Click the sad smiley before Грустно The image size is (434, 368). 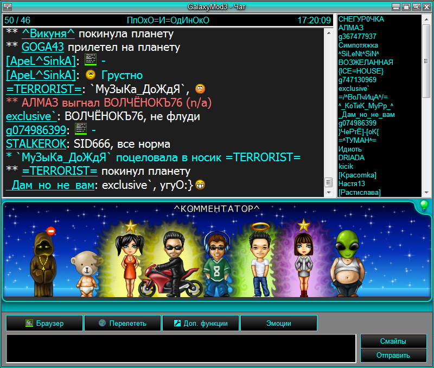91,75
